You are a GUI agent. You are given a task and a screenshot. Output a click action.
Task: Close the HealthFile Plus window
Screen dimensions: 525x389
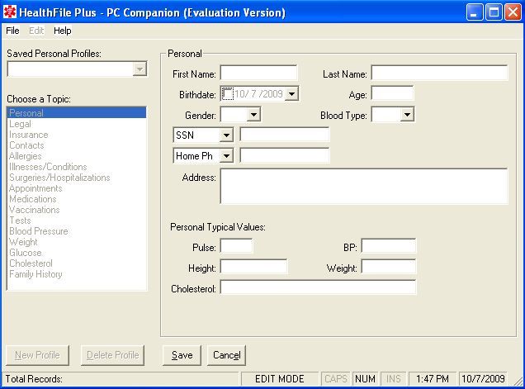(x=513, y=12)
